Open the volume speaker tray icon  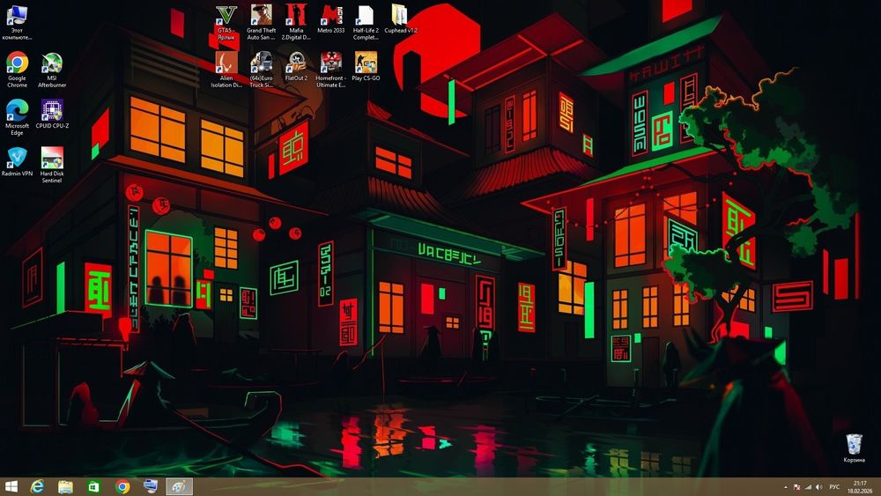point(819,487)
